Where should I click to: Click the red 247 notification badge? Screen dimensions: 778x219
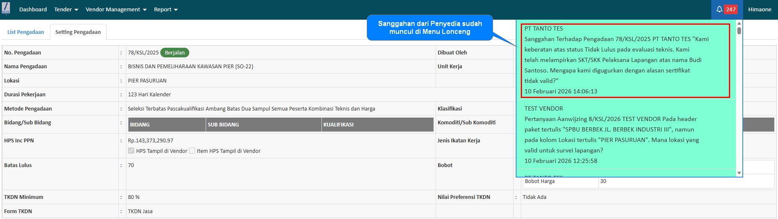pos(731,9)
